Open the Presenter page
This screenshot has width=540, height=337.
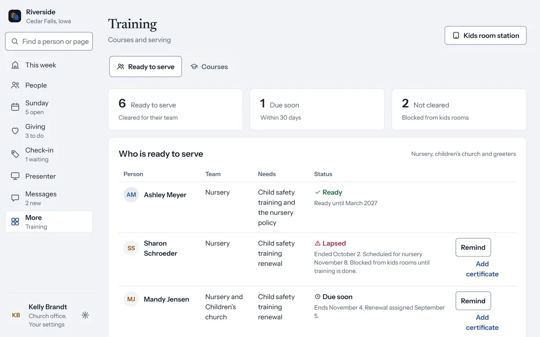click(49, 176)
